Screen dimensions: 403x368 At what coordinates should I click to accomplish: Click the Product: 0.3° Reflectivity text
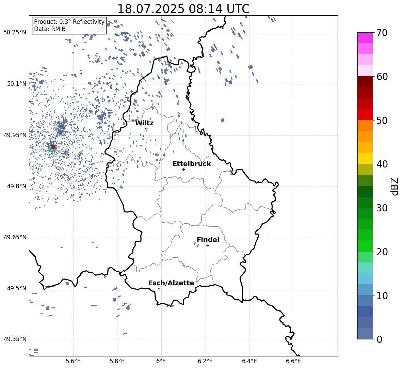click(x=69, y=21)
